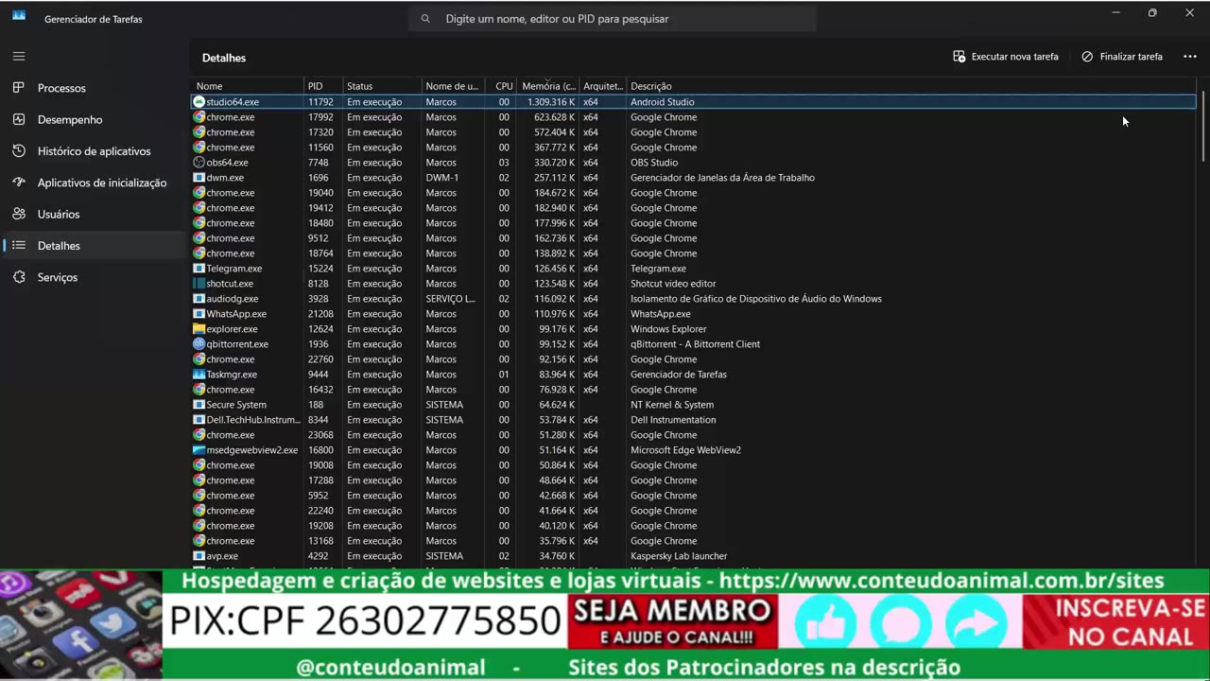Click the Secure System process icon
Image resolution: width=1210 pixels, height=681 pixels.
(199, 404)
